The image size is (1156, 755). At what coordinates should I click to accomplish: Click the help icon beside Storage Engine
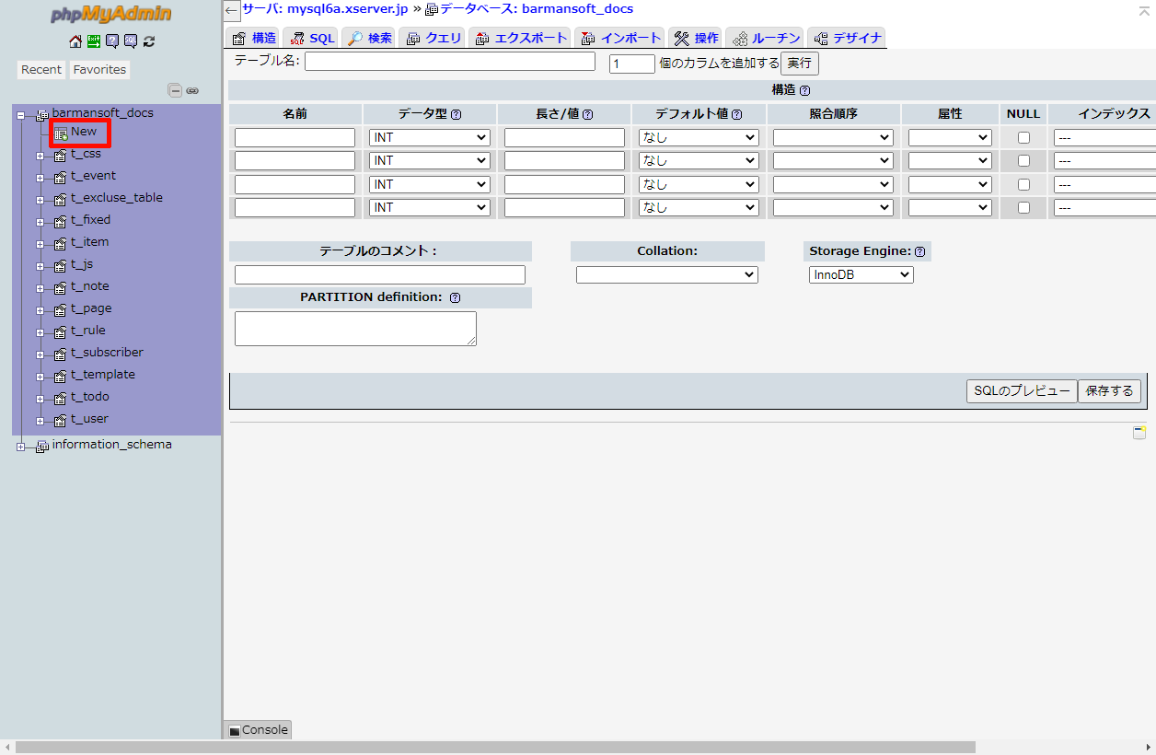919,251
